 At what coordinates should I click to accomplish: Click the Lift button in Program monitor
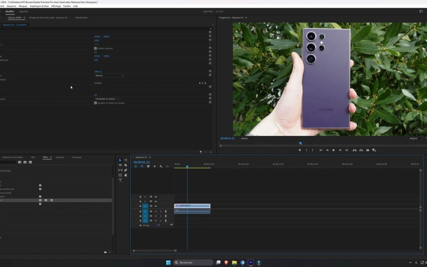pos(354,150)
